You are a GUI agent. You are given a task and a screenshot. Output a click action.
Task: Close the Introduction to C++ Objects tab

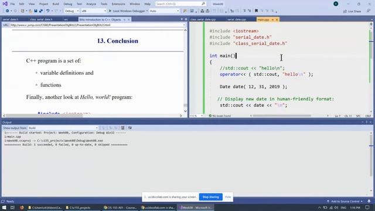pos(129,19)
